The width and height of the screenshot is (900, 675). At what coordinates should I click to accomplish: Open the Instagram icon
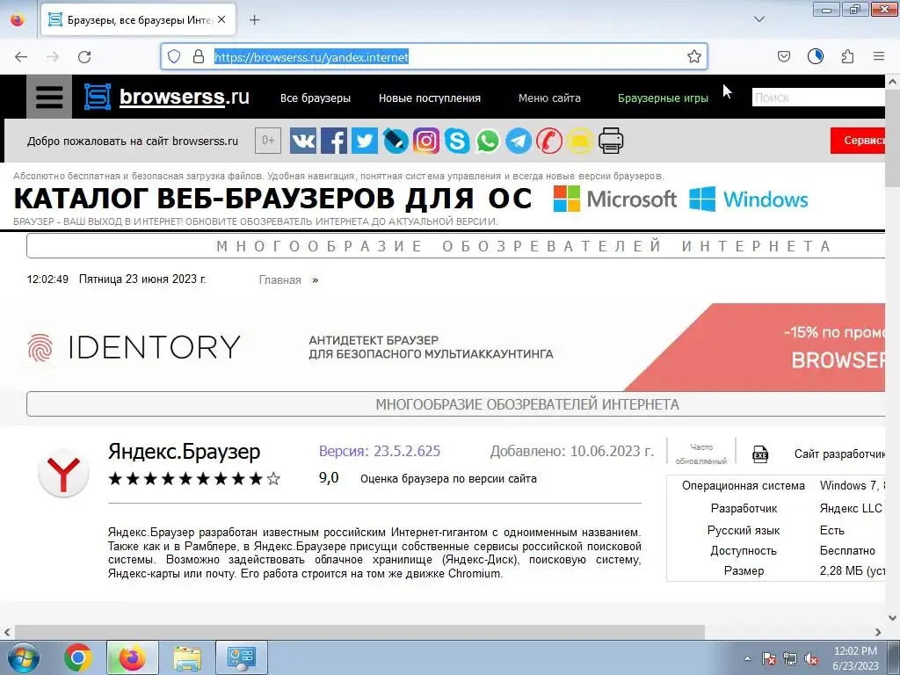pos(426,141)
